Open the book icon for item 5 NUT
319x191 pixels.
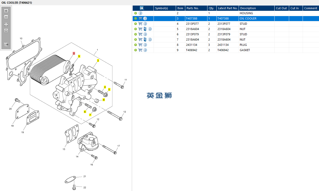[145, 29]
